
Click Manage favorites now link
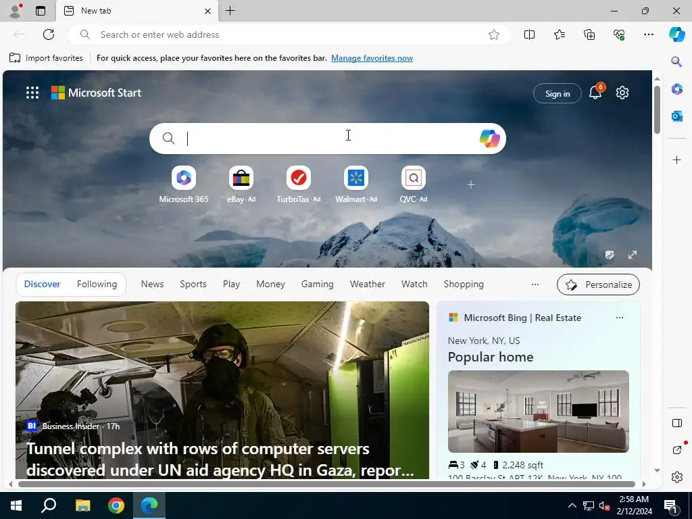point(372,58)
